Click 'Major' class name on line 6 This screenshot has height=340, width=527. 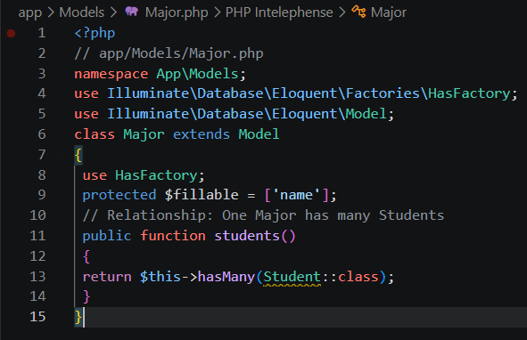tap(144, 134)
